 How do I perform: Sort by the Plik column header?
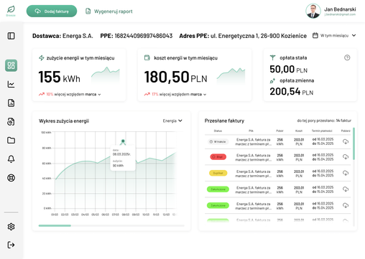coord(251,131)
